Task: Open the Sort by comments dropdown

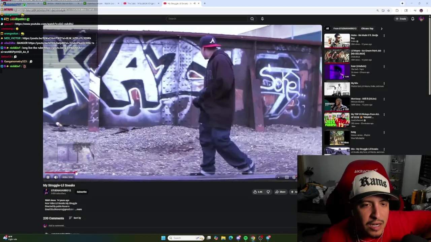Action: click(x=75, y=218)
